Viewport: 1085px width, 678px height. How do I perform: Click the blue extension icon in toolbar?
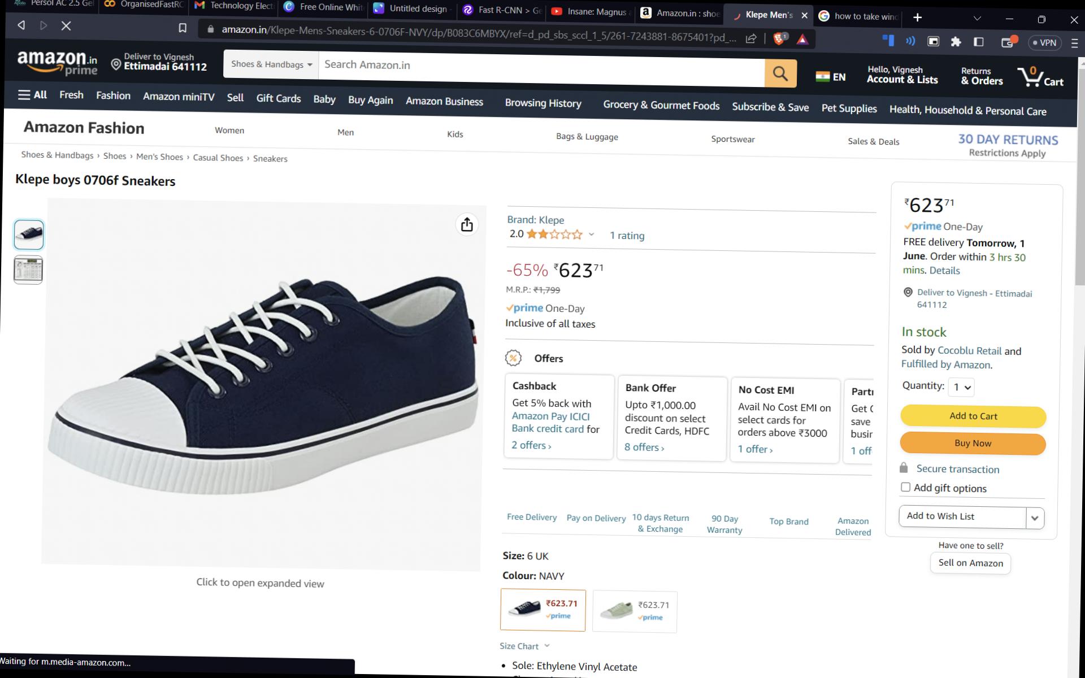tap(888, 40)
